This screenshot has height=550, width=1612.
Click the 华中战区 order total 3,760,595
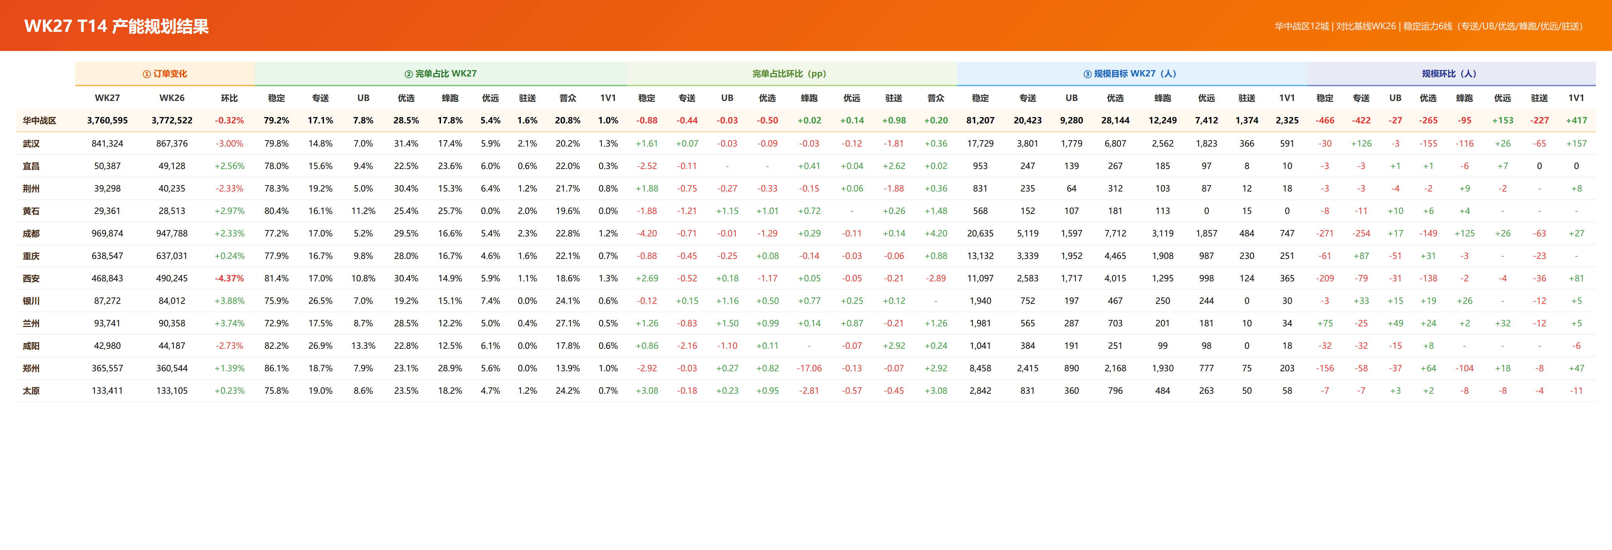coord(107,121)
